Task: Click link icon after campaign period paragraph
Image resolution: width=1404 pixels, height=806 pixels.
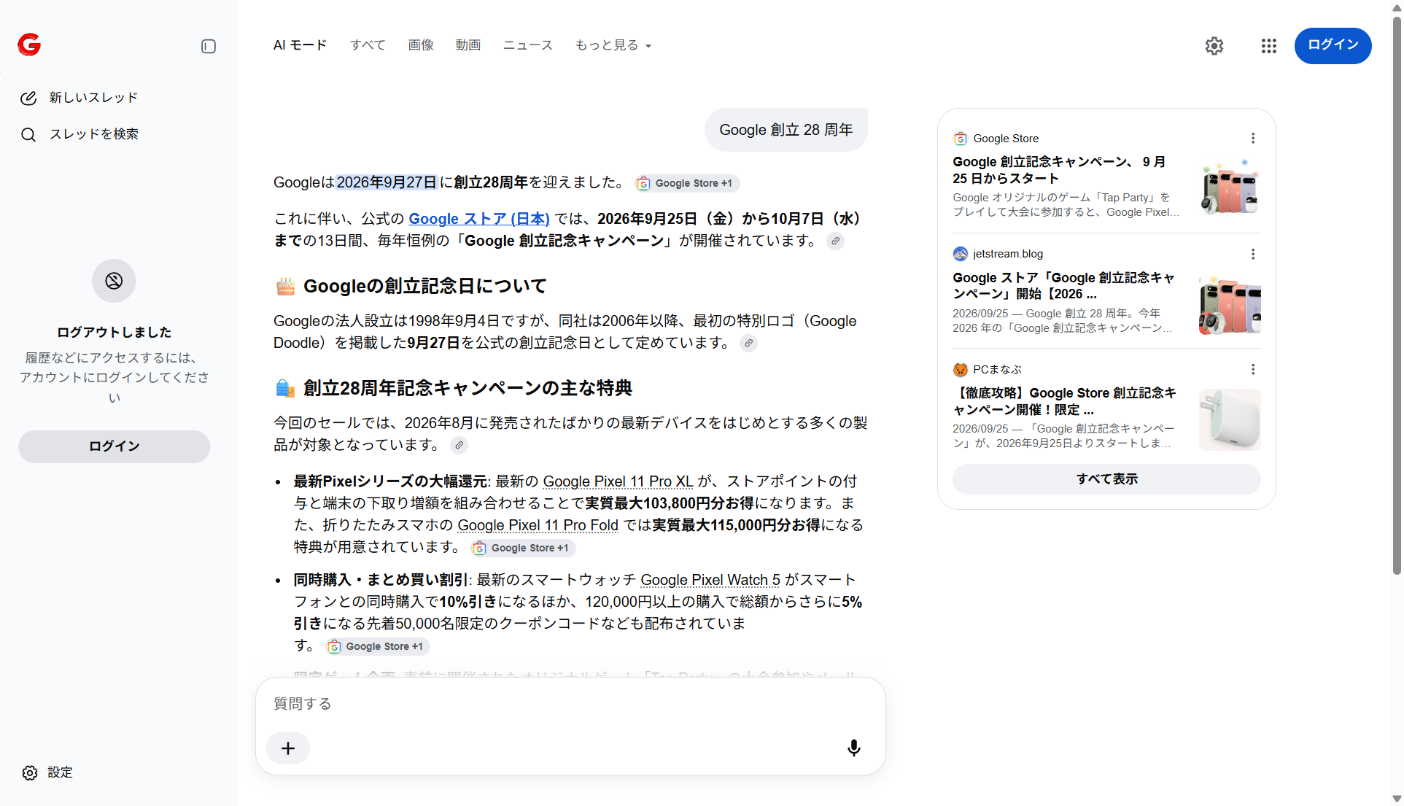Action: (836, 241)
